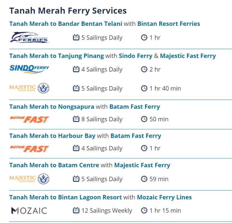This screenshot has height=223, width=232.
Task: Click calendar icon beside 8 Sailings Daily
Action: coord(76,119)
